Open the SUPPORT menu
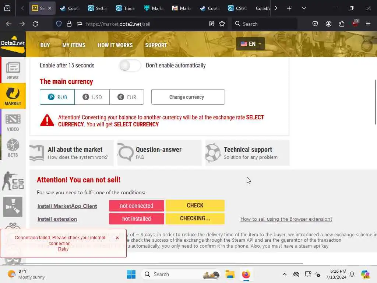Image resolution: width=377 pixels, height=283 pixels. pyautogui.click(x=156, y=45)
